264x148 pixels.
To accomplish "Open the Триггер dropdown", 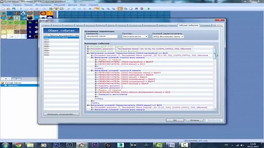I will point(135,37).
